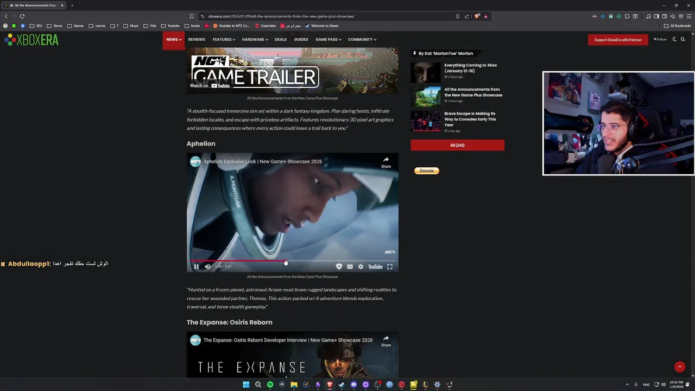Click NG+ channel avatar on Expanse video

(x=195, y=340)
